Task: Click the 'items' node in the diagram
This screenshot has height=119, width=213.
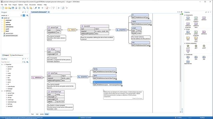Action: [72, 30]
